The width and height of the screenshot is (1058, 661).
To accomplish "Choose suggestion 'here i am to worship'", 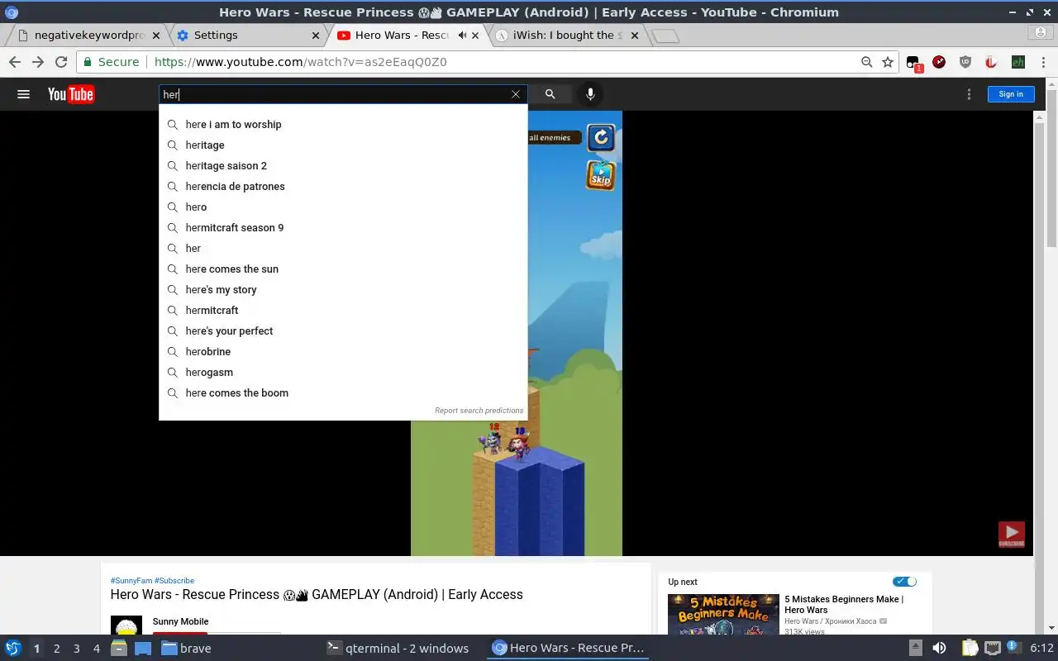I will point(343,125).
